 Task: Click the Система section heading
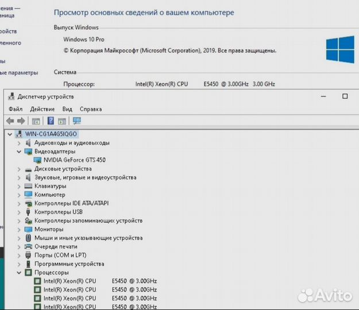65,72
